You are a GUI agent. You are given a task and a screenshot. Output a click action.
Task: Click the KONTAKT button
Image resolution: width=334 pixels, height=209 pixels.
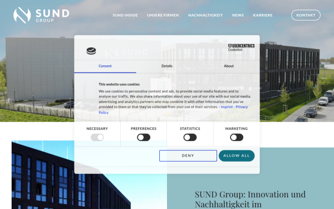click(x=306, y=15)
